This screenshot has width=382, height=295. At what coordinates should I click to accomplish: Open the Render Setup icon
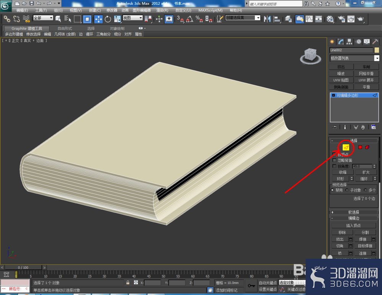[341, 19]
